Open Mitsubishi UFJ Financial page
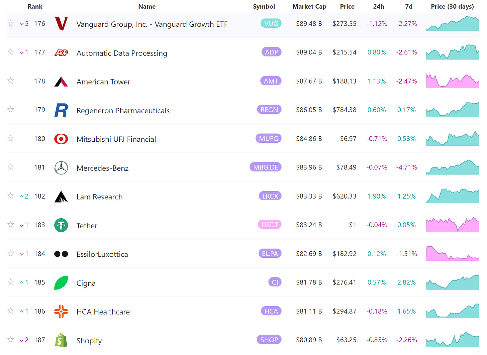The image size is (487, 355). pyautogui.click(x=116, y=139)
